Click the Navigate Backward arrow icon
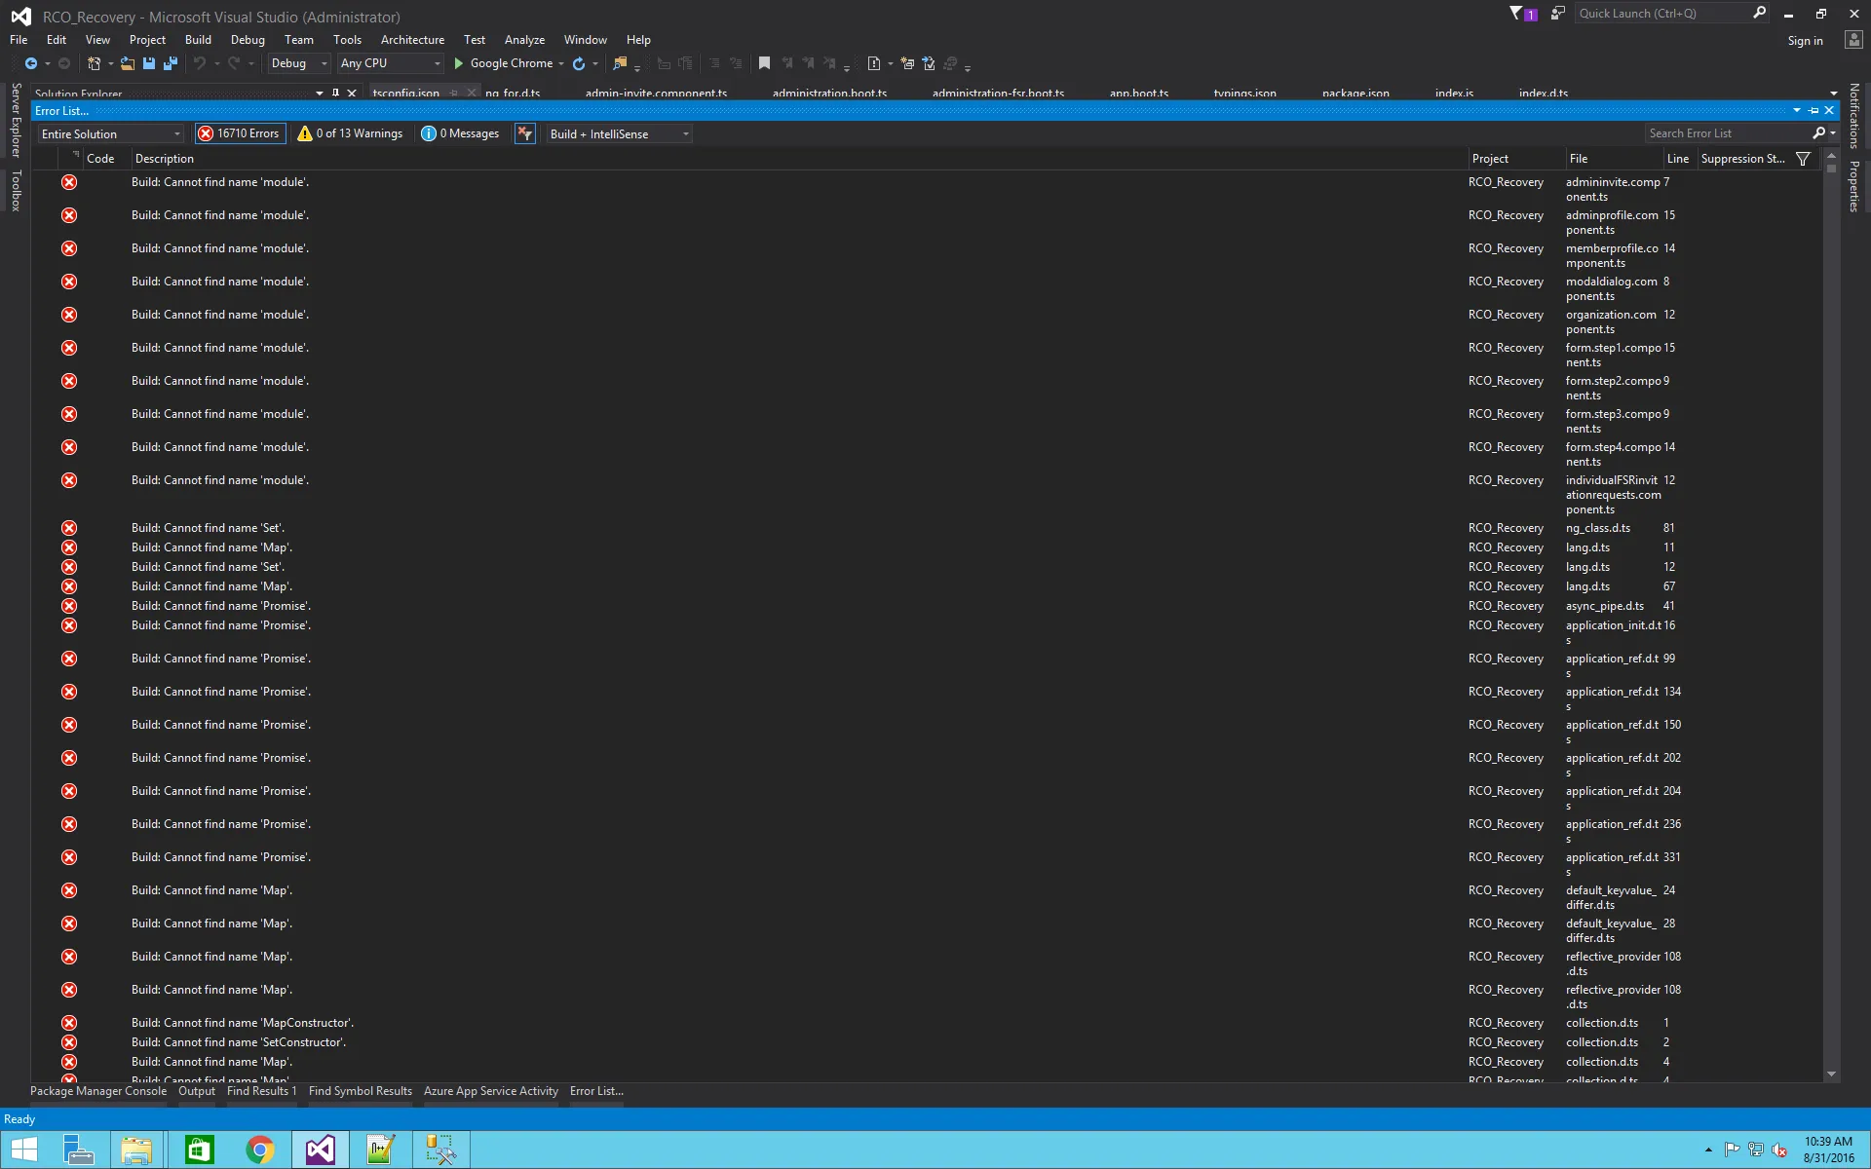Screen dimensions: 1871x1169 [x=30, y=63]
